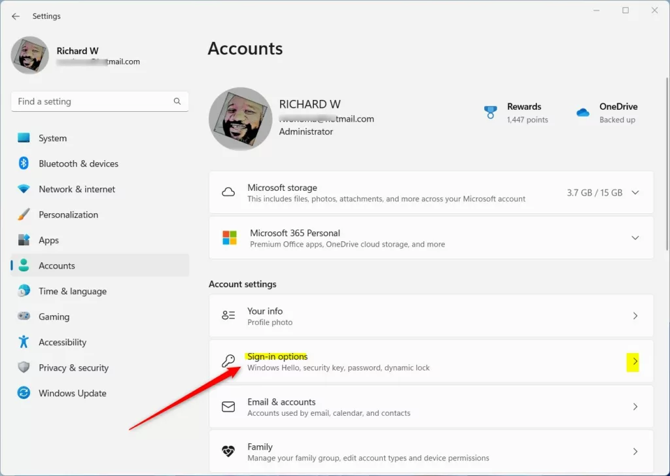Click the Privacy & security shield icon
The width and height of the screenshot is (670, 476).
tap(24, 367)
